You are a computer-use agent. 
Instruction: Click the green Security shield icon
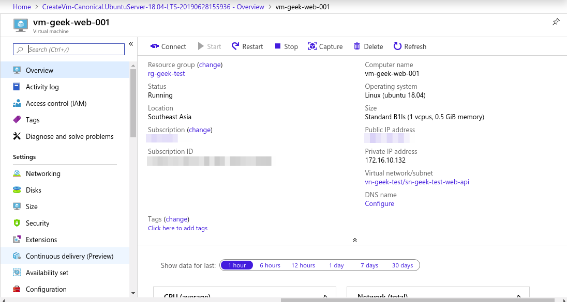pyautogui.click(x=17, y=224)
